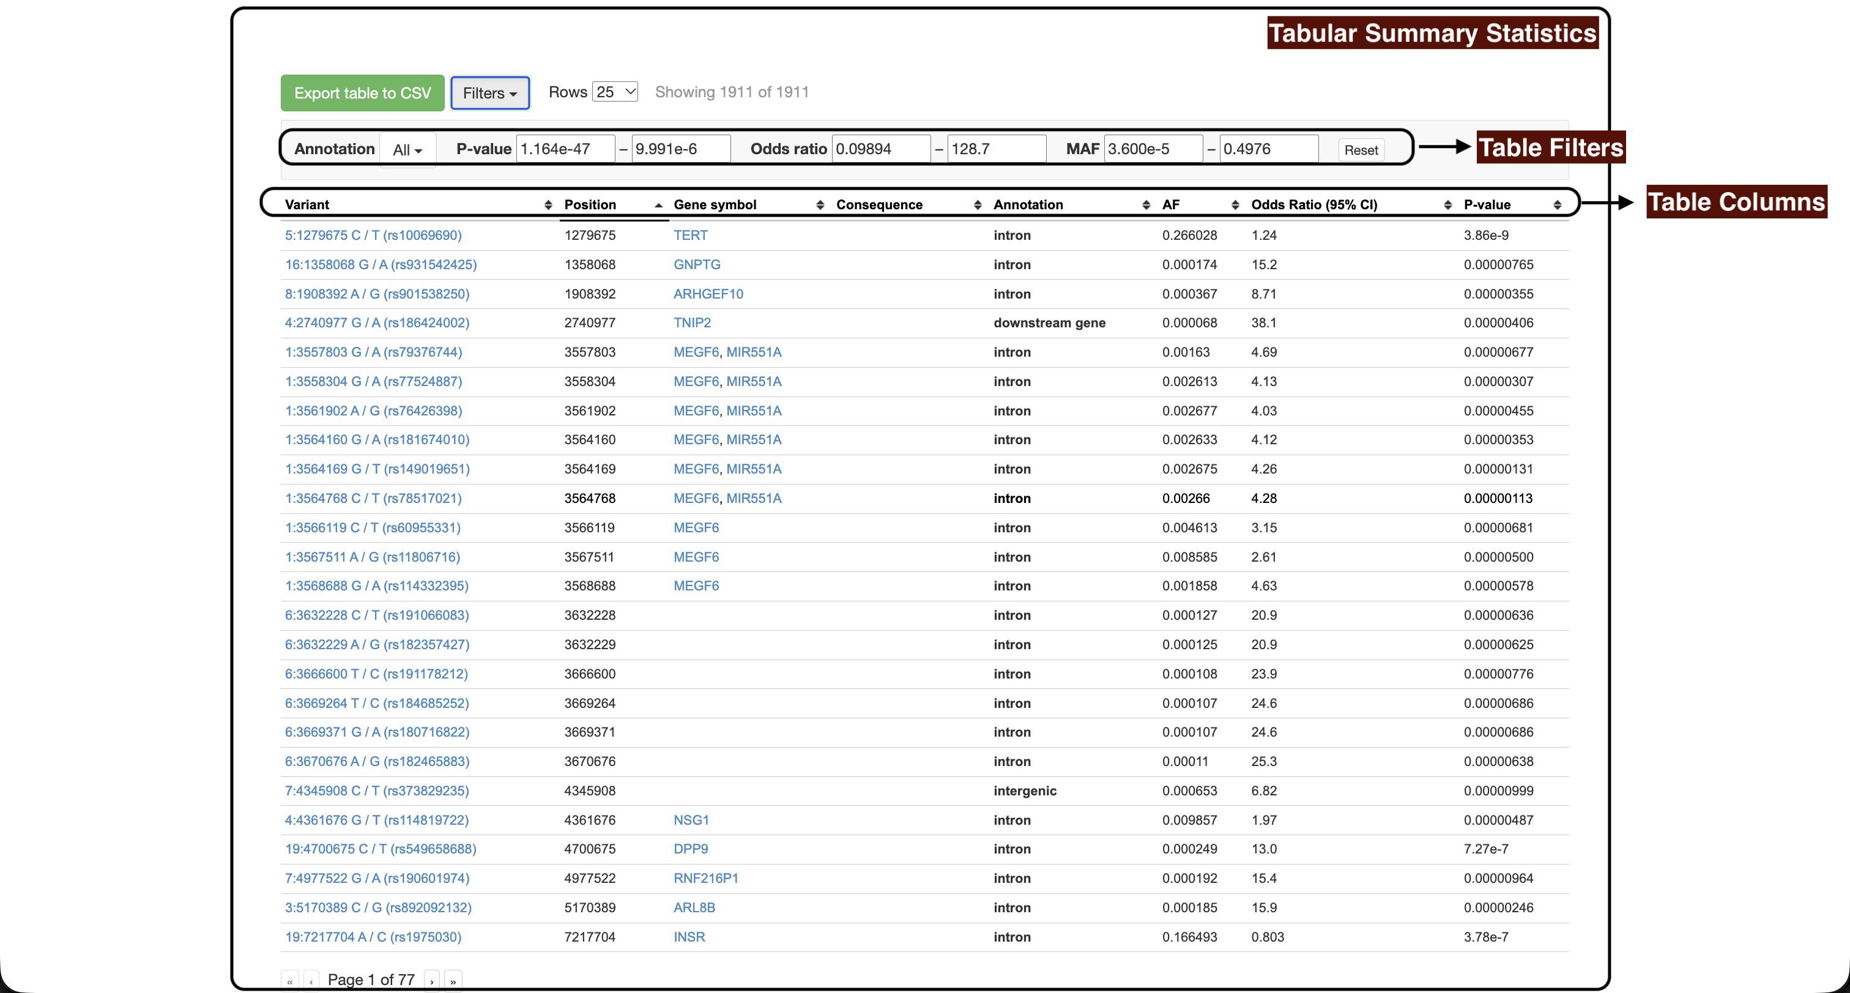
Task: Go to previous page of results
Action: [x=311, y=980]
